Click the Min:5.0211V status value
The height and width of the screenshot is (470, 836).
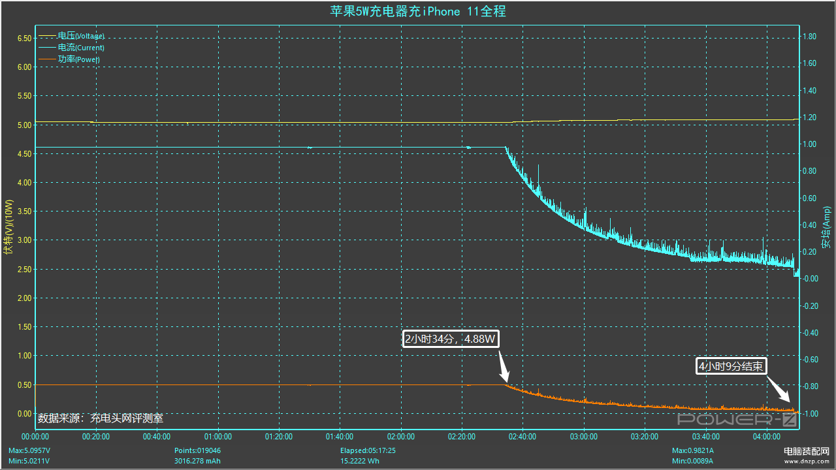click(29, 462)
